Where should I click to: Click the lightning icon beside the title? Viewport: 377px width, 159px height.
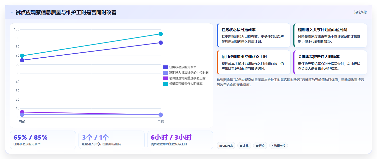click(12, 13)
